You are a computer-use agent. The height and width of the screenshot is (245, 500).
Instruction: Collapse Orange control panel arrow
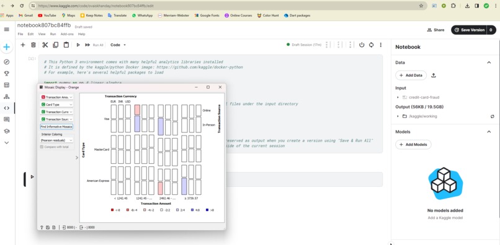tap(76, 158)
